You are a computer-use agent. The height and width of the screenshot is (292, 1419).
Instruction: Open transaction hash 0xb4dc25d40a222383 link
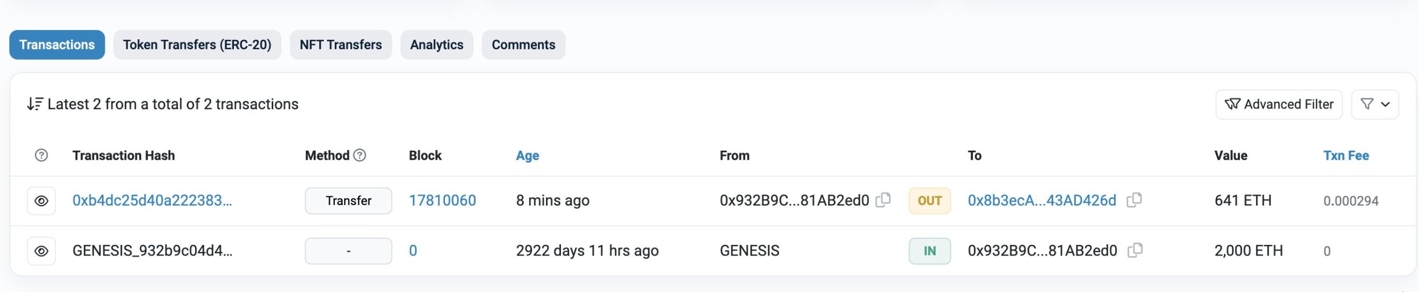coord(152,201)
